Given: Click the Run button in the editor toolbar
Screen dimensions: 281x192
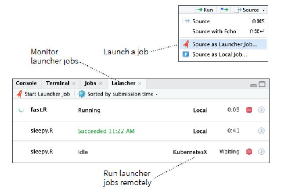Looking at the screenshot, I should pos(204,10).
